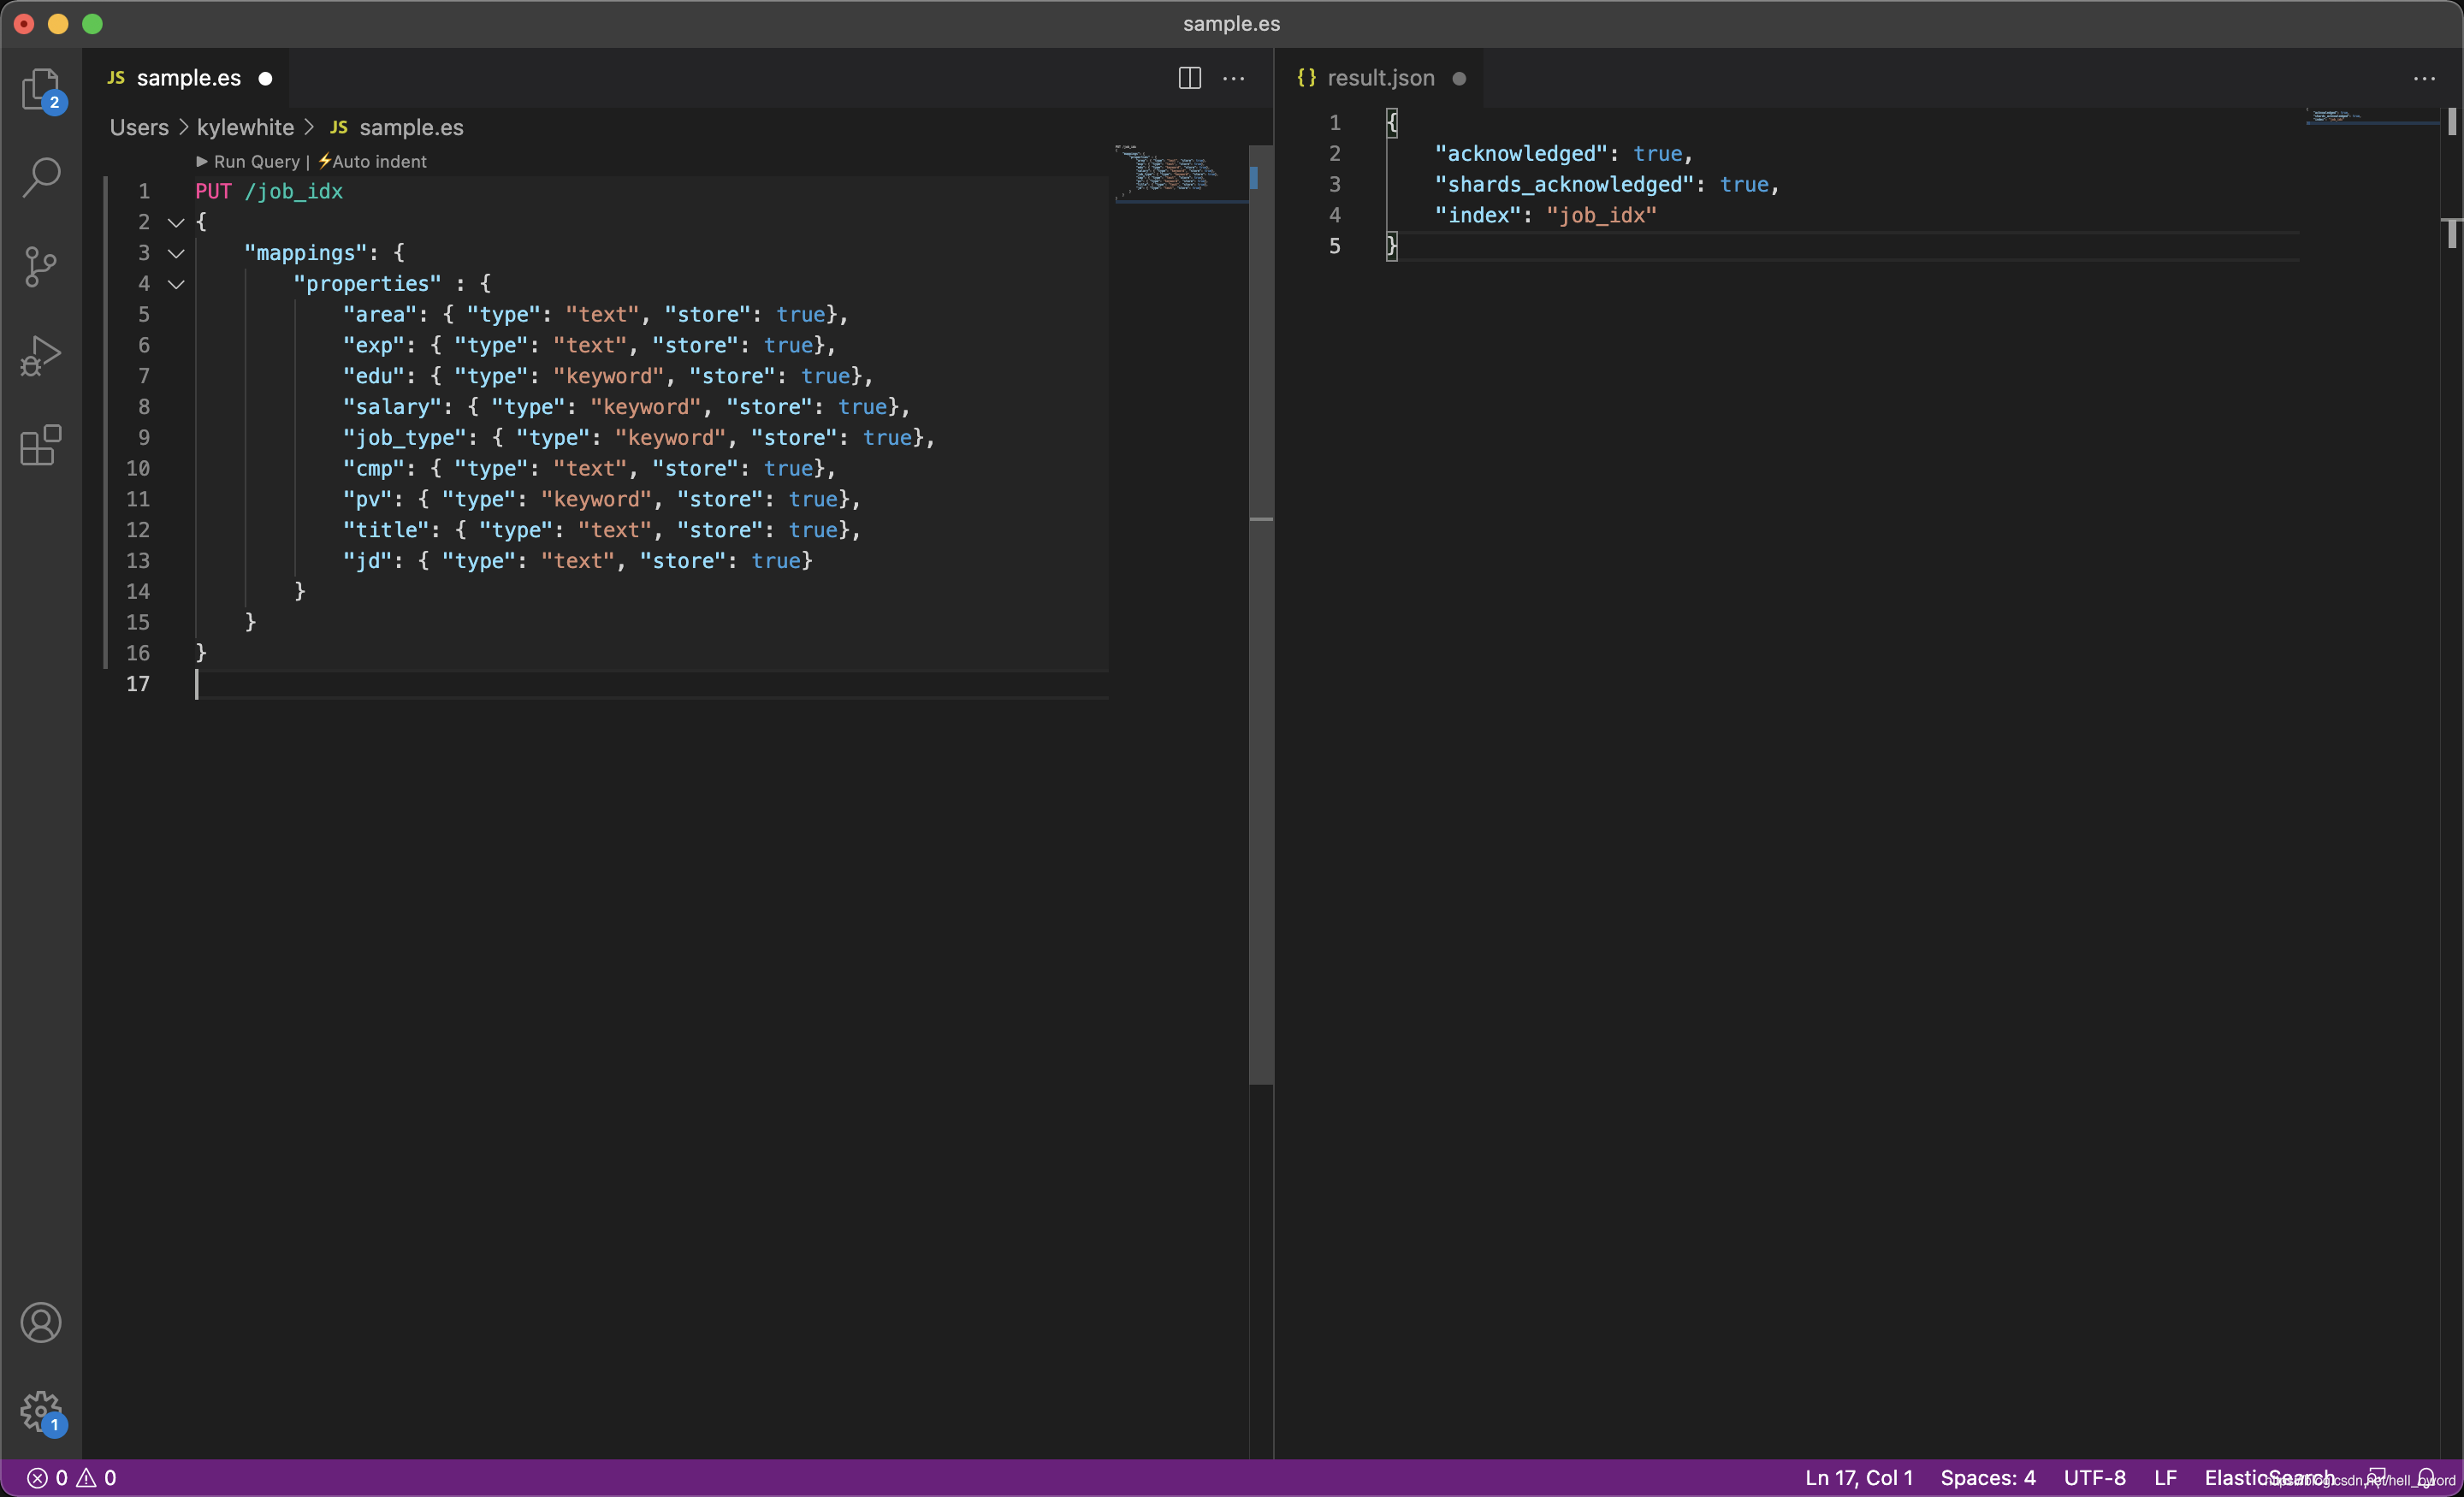2464x1497 pixels.
Task: Open More Actions in result.json editor
Action: (2424, 78)
